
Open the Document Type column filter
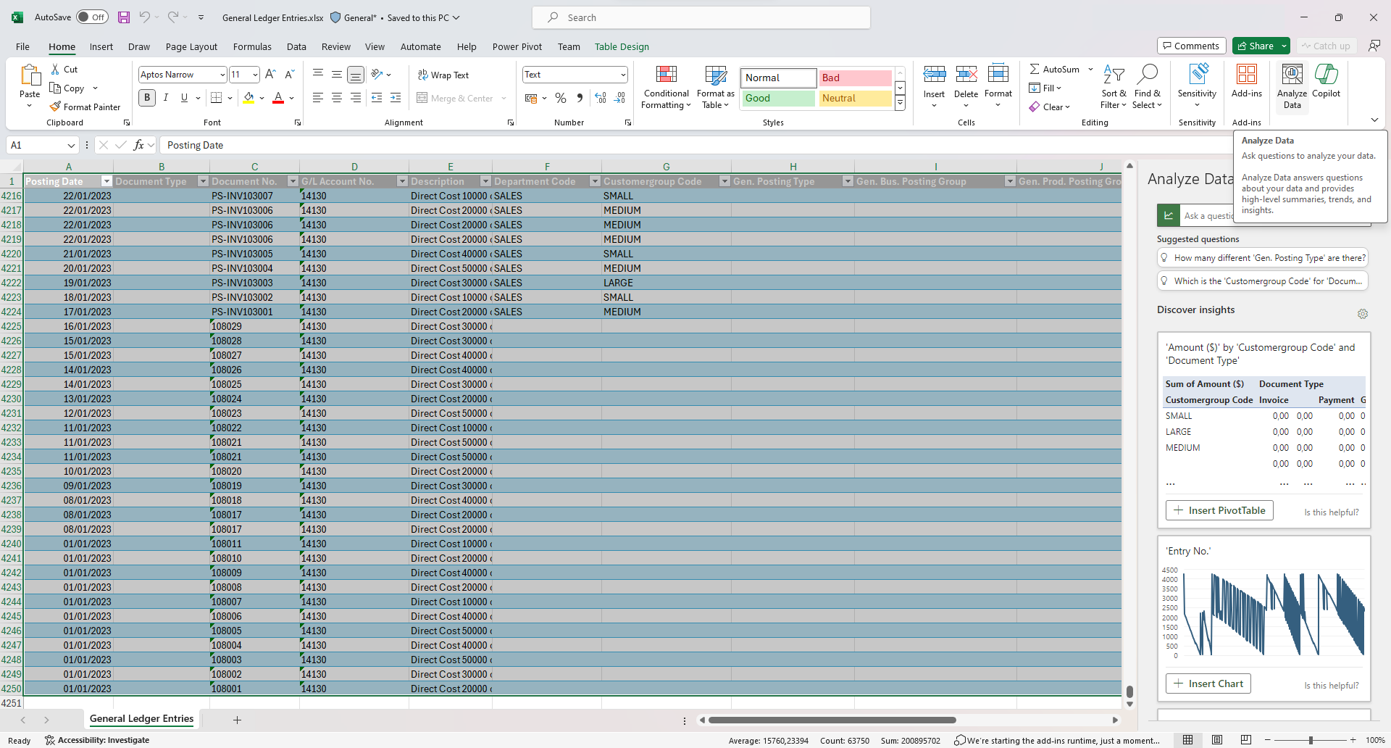(x=205, y=181)
